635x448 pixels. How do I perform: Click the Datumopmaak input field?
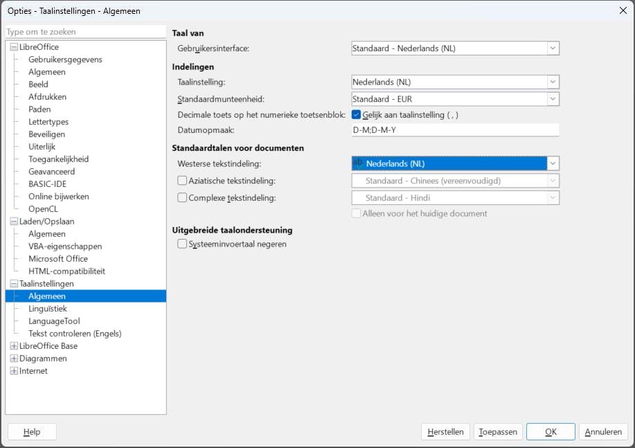[x=455, y=130]
